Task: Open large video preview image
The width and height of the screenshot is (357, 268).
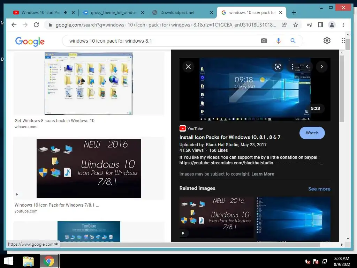Action: tap(255, 89)
